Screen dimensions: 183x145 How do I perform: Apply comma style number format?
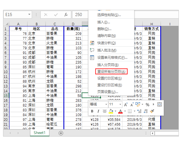153,104
